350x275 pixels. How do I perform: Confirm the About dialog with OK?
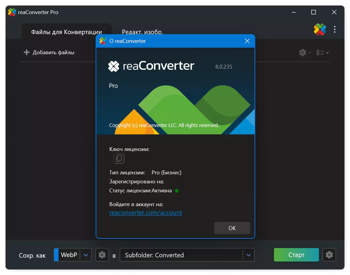click(232, 228)
